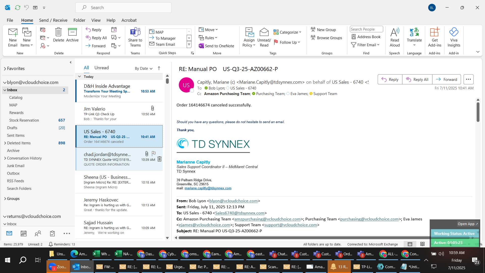Open the Mail view icon in navigation bar
This screenshot has height=273, width=485.
[9, 233]
